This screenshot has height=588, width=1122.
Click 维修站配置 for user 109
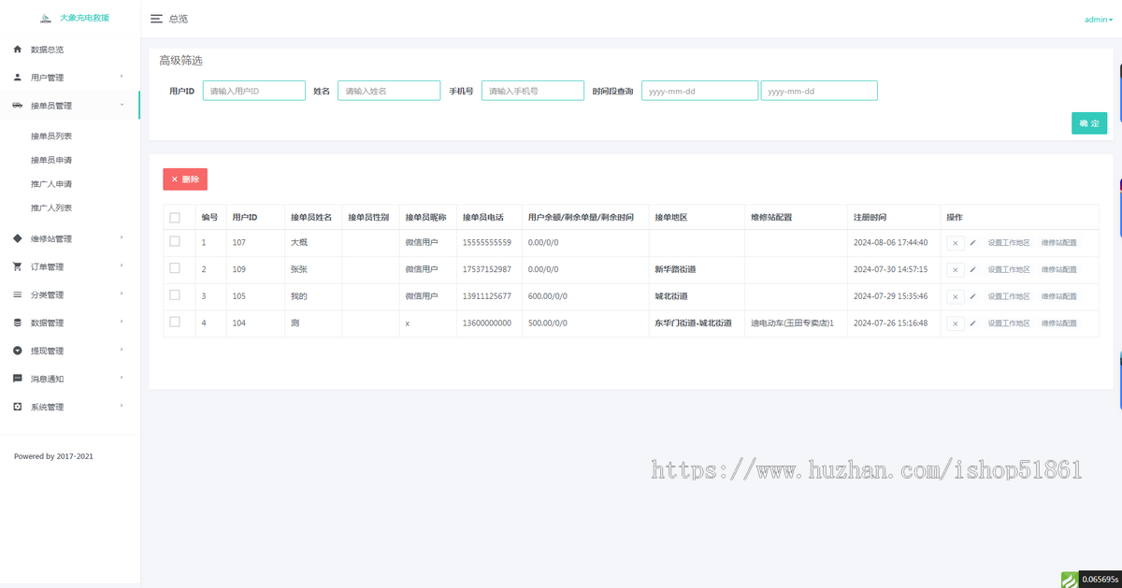point(1059,270)
